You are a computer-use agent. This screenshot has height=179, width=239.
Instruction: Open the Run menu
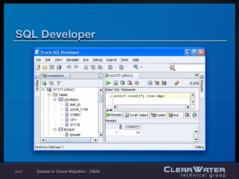(x=86, y=60)
